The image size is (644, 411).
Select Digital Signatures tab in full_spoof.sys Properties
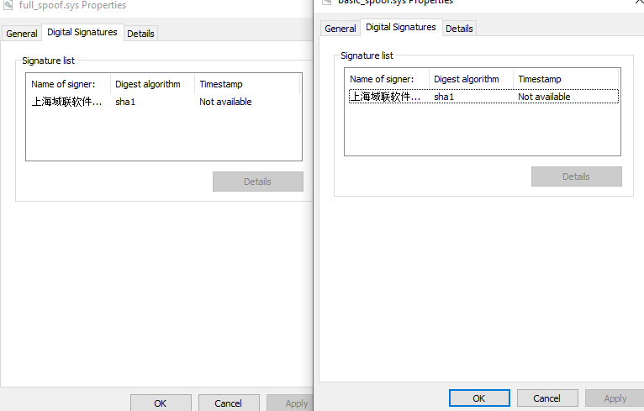(82, 32)
